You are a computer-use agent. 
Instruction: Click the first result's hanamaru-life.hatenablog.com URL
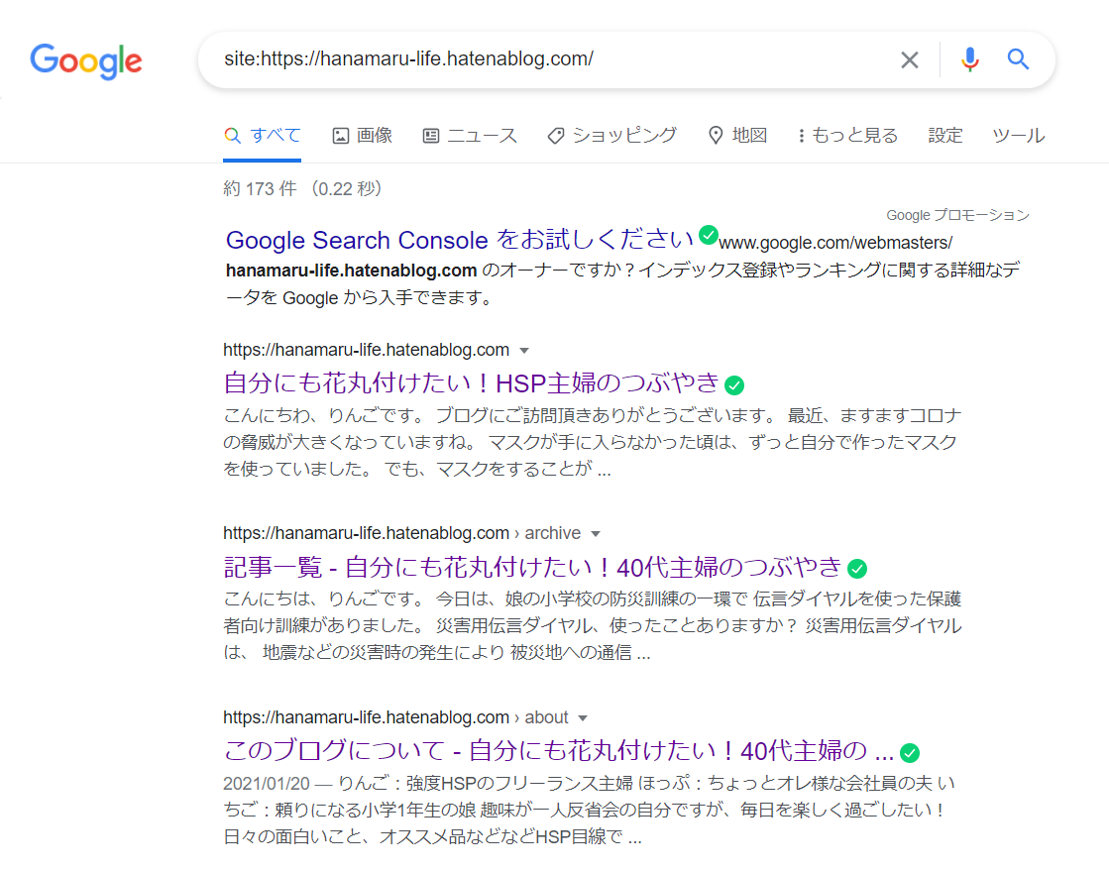click(367, 350)
